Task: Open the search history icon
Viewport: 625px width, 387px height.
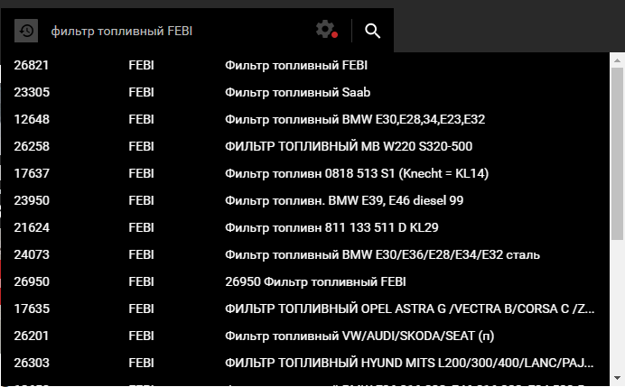Action: pos(26,31)
